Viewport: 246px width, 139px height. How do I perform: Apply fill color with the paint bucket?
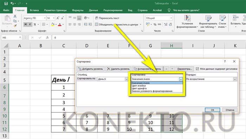click(53, 24)
